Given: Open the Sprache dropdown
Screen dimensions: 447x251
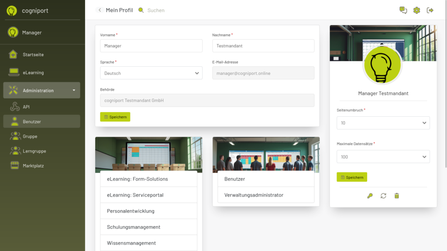Looking at the screenshot, I should pyautogui.click(x=151, y=73).
